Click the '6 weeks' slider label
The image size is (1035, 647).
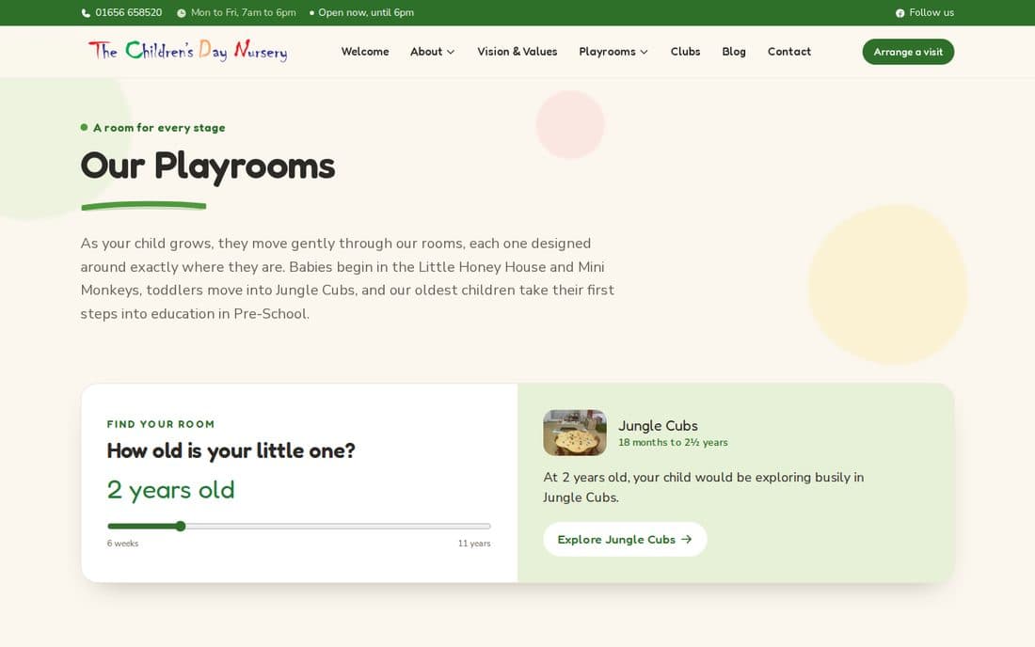[x=122, y=544]
